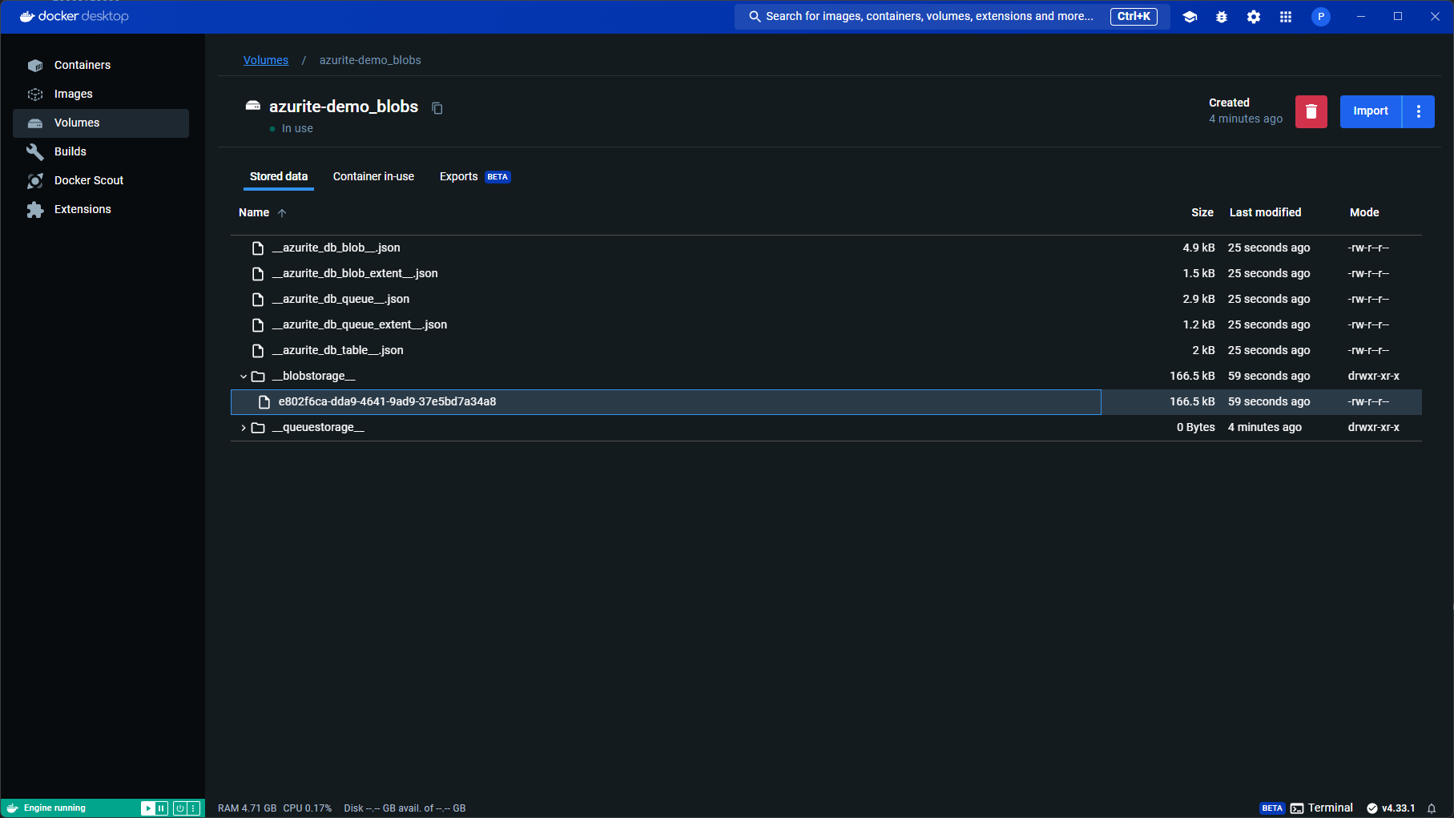Click the In use status label
The width and height of the screenshot is (1454, 818).
297,128
